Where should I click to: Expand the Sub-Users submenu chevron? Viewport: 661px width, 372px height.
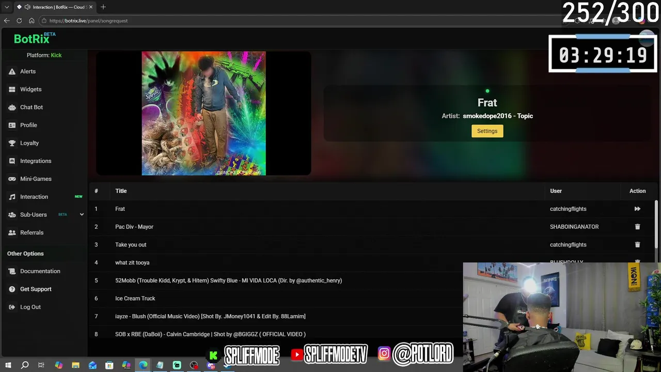(x=82, y=214)
